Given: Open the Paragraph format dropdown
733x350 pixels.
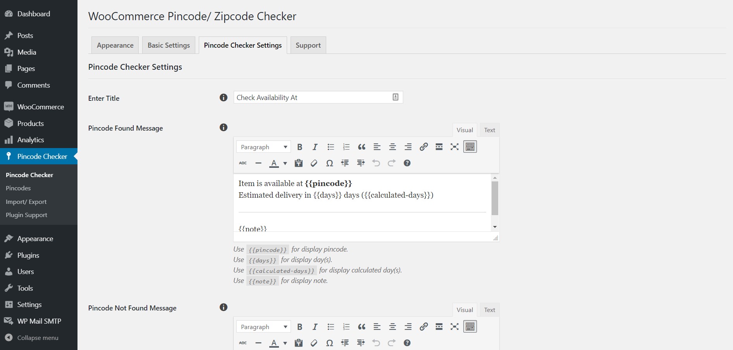Looking at the screenshot, I should point(263,147).
